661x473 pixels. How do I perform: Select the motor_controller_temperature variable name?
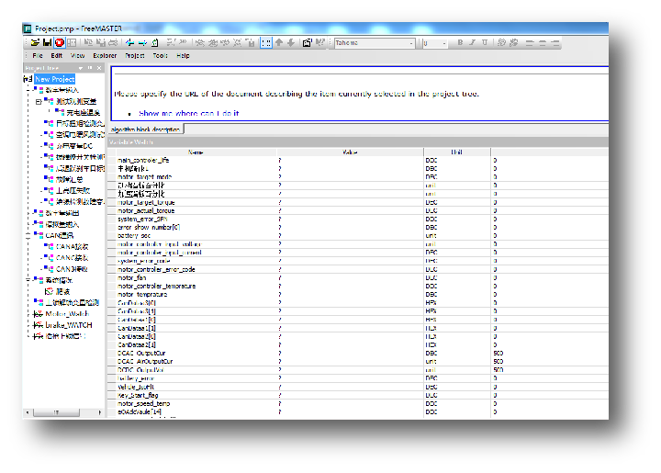157,287
